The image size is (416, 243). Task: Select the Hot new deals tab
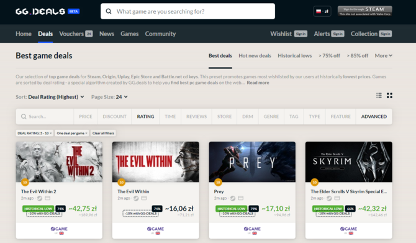(x=255, y=56)
